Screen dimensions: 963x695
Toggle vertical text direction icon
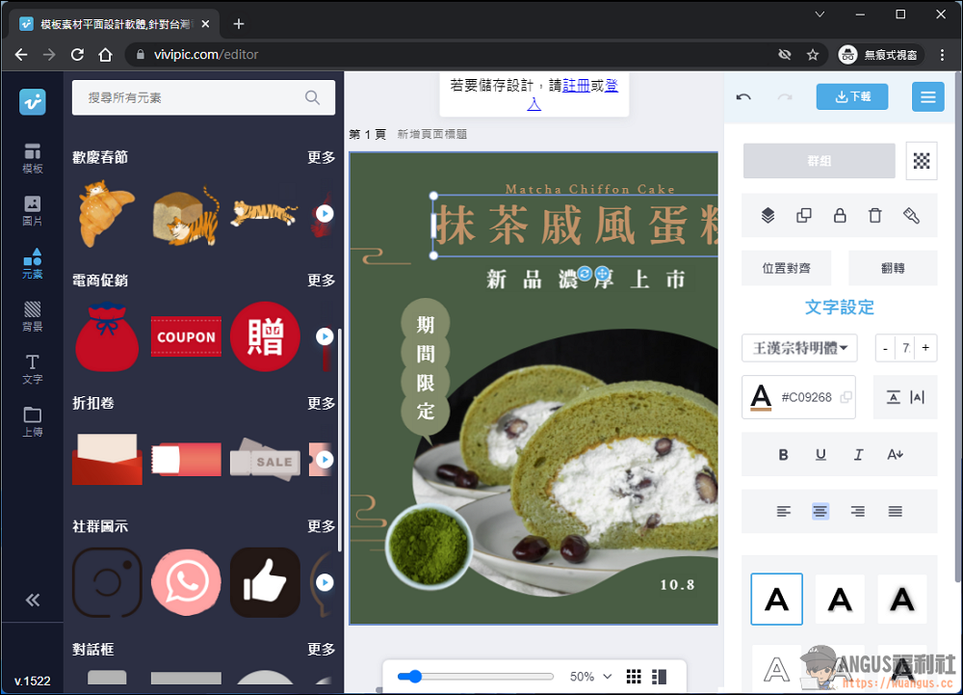(895, 455)
